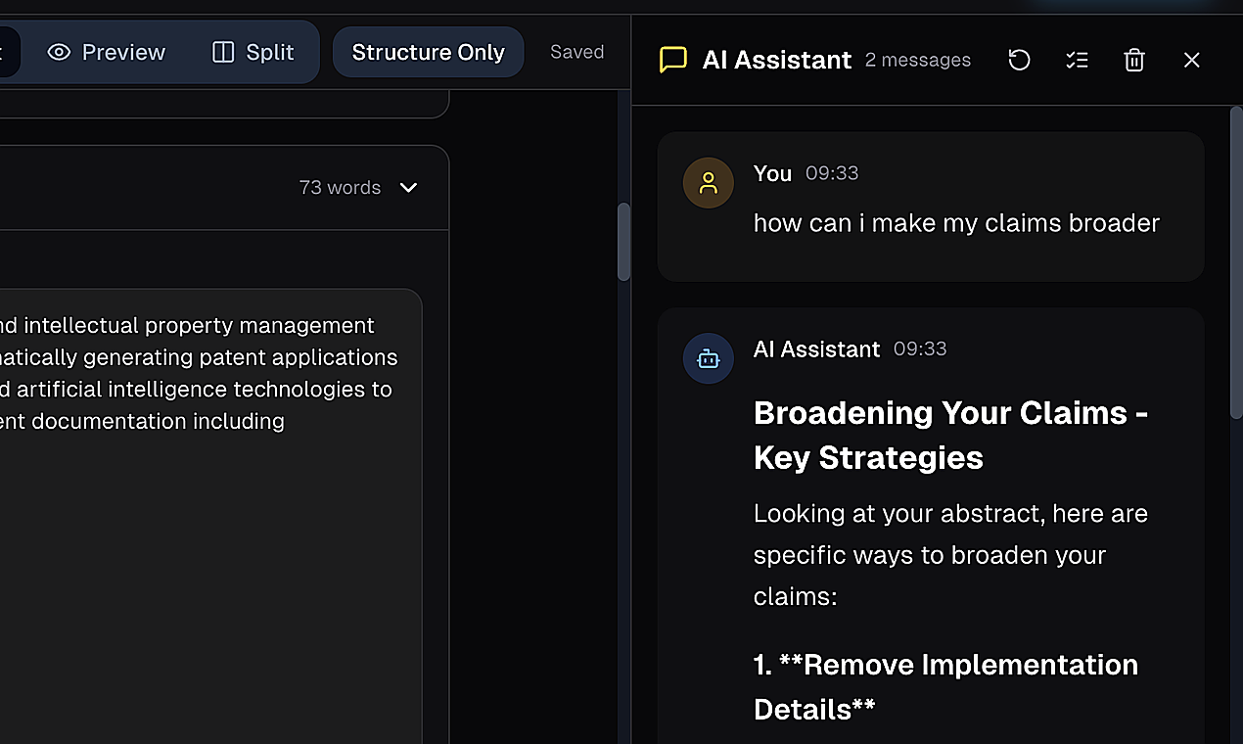Screen dimensions: 1243x744
Task: Click the Saved status indicator
Action: (x=576, y=52)
